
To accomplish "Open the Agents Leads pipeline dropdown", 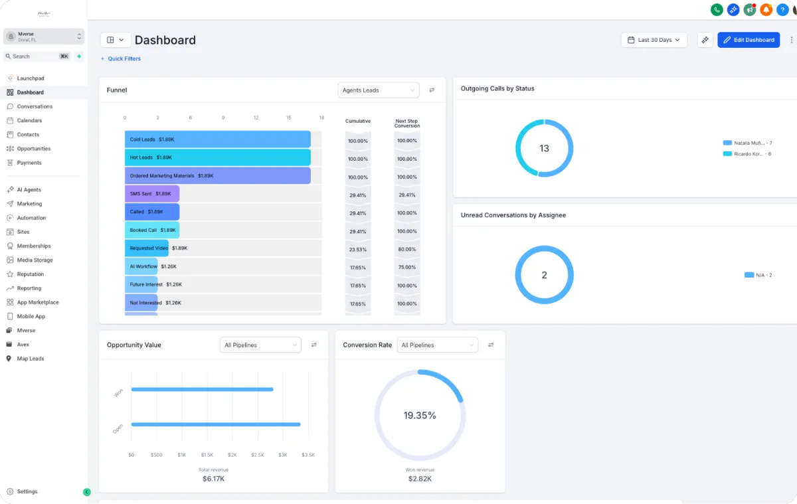I will 379,90.
